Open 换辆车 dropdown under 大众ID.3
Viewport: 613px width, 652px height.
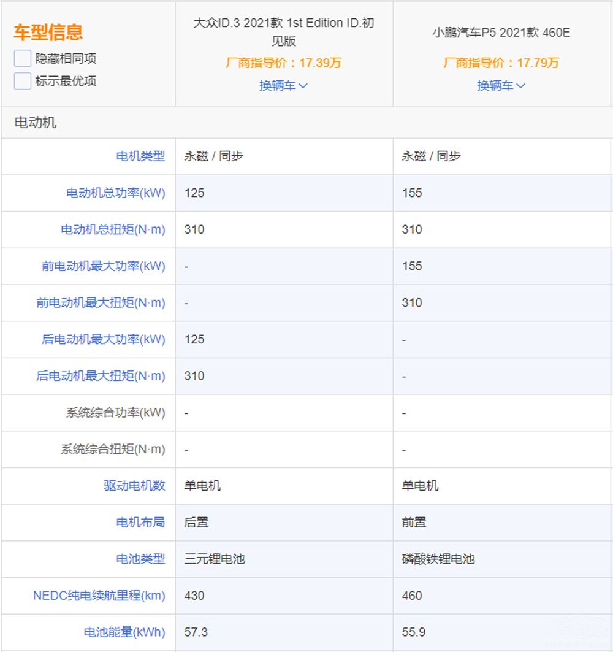[x=283, y=86]
